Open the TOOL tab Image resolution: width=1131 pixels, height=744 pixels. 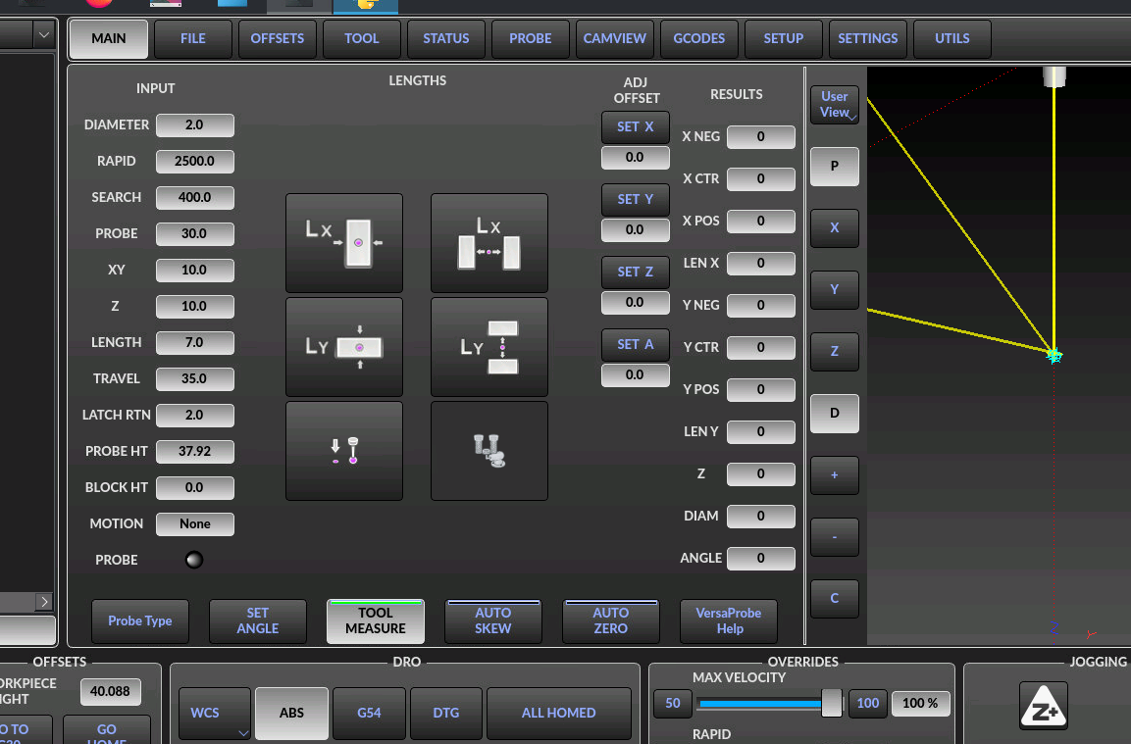point(361,39)
